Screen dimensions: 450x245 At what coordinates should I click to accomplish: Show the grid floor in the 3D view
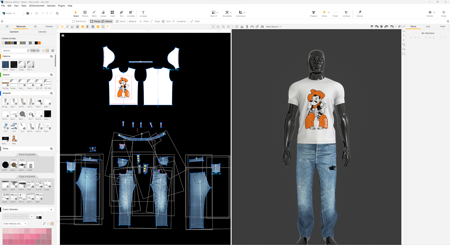pos(237,27)
